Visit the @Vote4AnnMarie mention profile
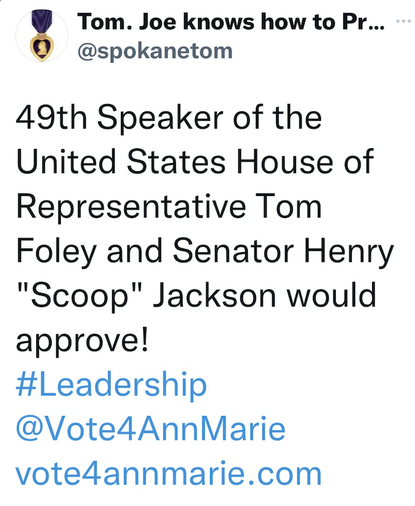Screen dimensions: 415x506 [x=150, y=429]
